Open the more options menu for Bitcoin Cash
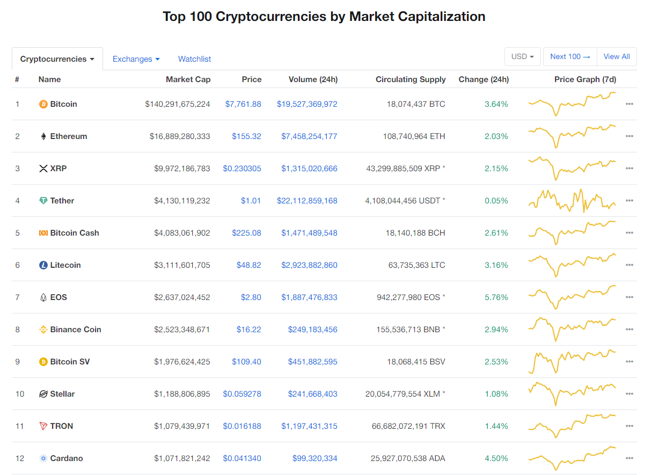Screen dimensions: 651x475 [630, 233]
